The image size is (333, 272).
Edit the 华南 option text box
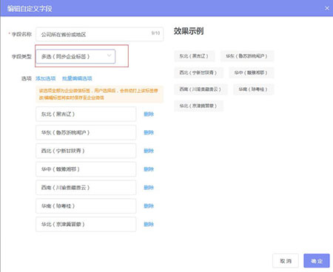(x=86, y=206)
